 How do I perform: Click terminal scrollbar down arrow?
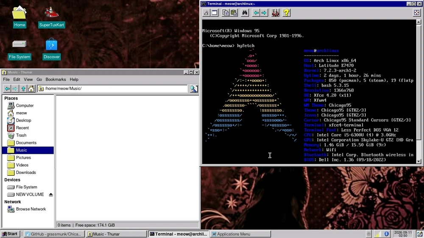(x=418, y=161)
